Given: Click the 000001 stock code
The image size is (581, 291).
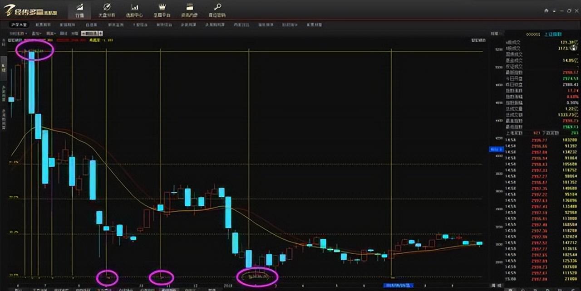Looking at the screenshot, I should coord(532,34).
